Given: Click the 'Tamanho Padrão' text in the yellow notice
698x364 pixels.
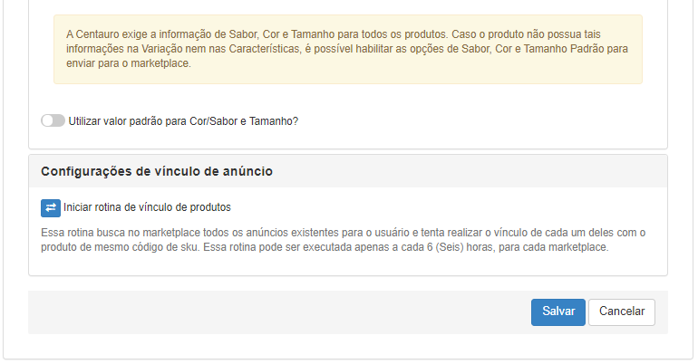Looking at the screenshot, I should coord(564,49).
